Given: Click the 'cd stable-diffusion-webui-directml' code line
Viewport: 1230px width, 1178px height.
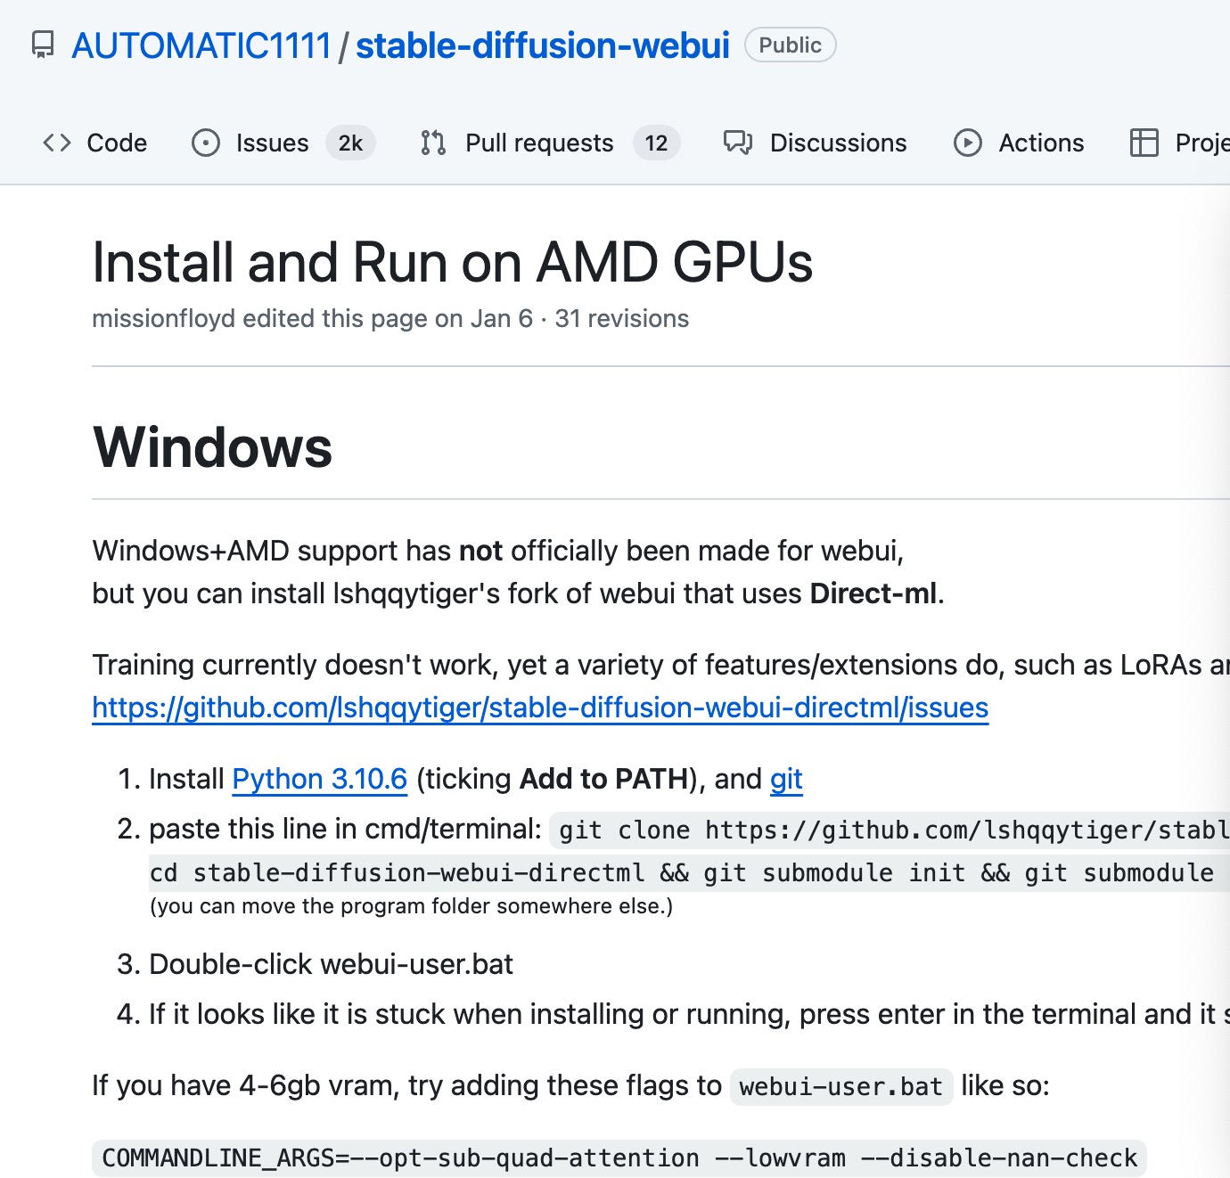Looking at the screenshot, I should point(687,873).
